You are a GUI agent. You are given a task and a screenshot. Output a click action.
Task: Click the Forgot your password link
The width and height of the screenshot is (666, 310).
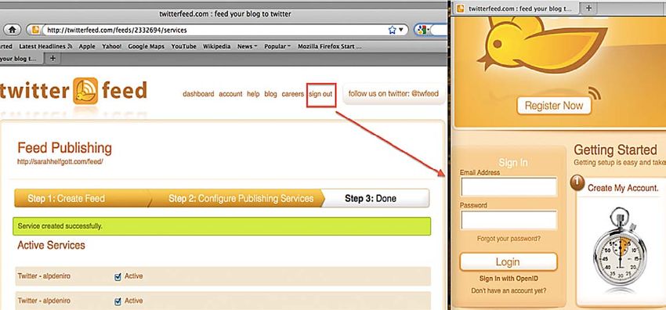pyautogui.click(x=509, y=239)
